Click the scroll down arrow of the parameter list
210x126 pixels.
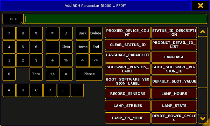pos(203,118)
